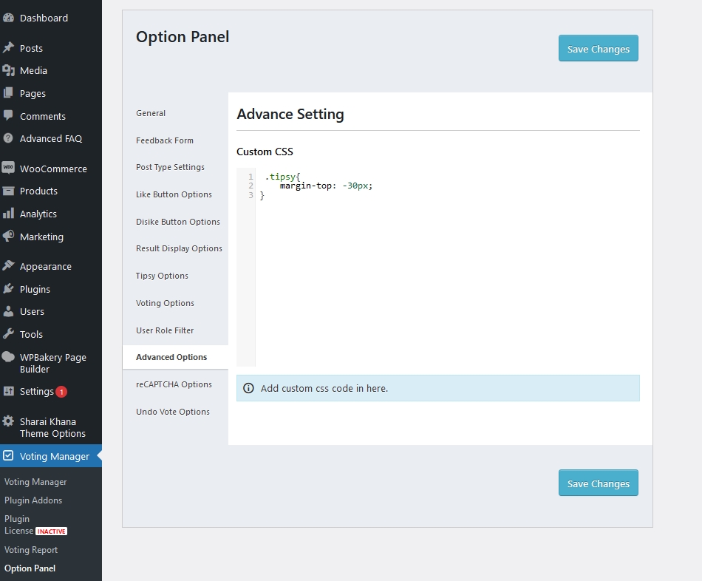
Task: Open Media via its icon
Action: click(9, 70)
